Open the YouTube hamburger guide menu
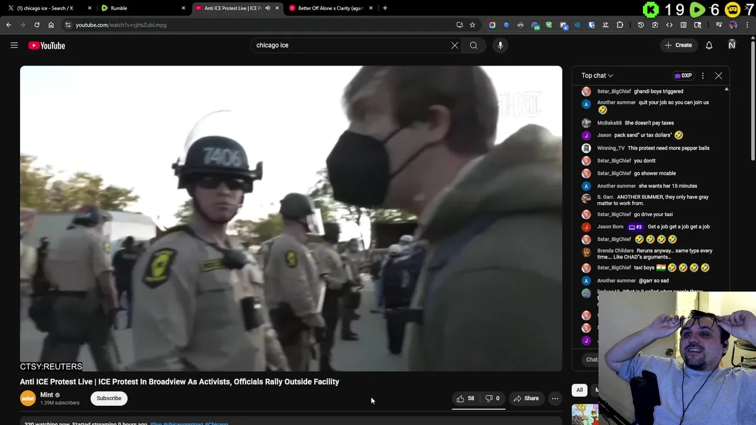Viewport: 756px width, 425px height. click(x=14, y=45)
